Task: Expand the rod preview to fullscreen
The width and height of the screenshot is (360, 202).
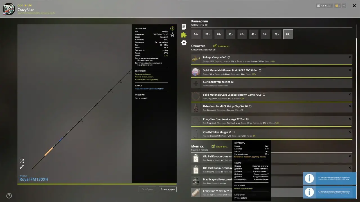Action: click(x=22, y=161)
